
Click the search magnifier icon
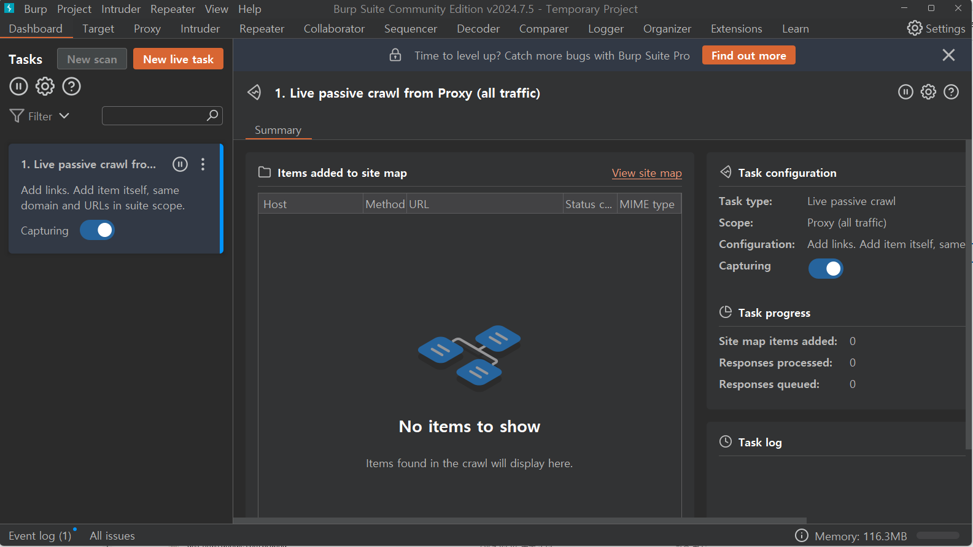(212, 115)
